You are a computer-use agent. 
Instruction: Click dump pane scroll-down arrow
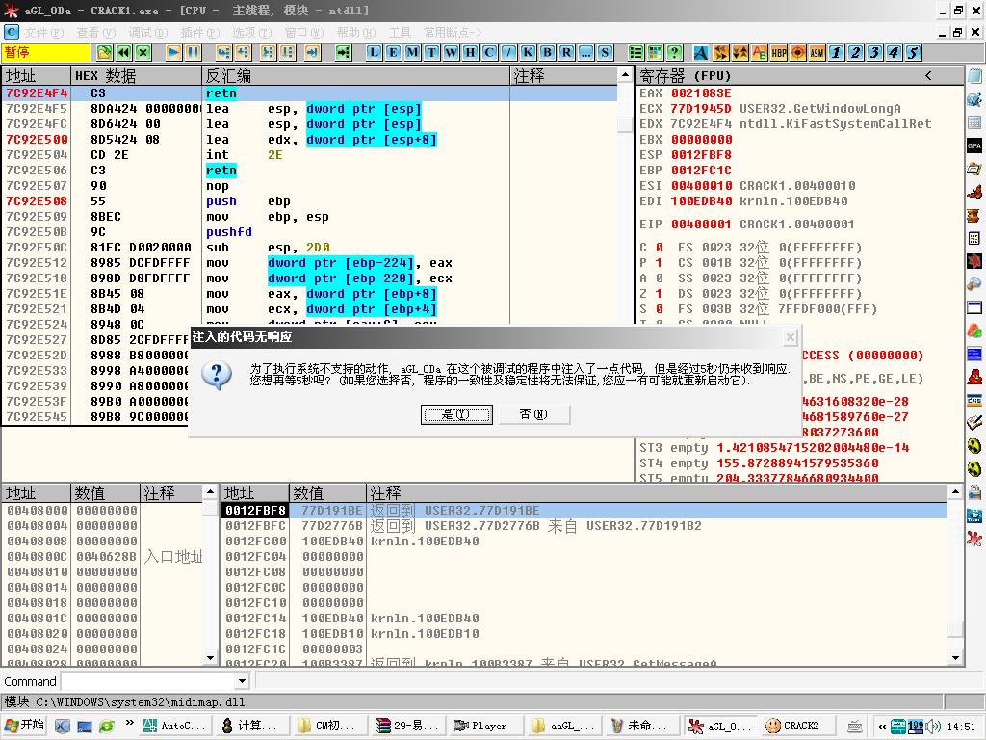(x=211, y=658)
